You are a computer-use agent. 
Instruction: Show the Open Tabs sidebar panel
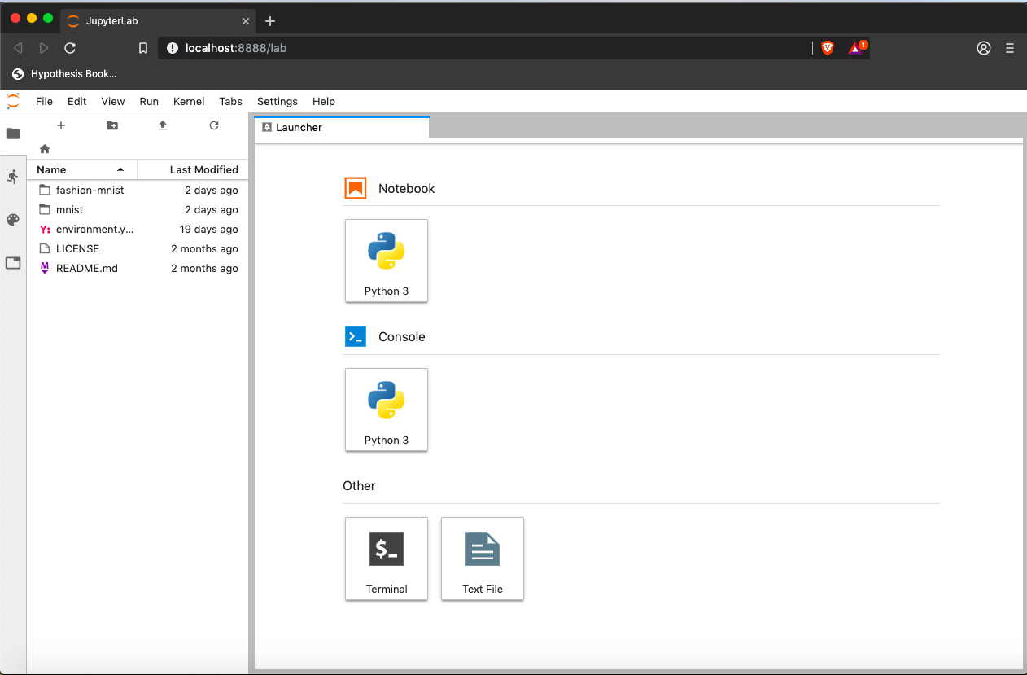pyautogui.click(x=13, y=263)
